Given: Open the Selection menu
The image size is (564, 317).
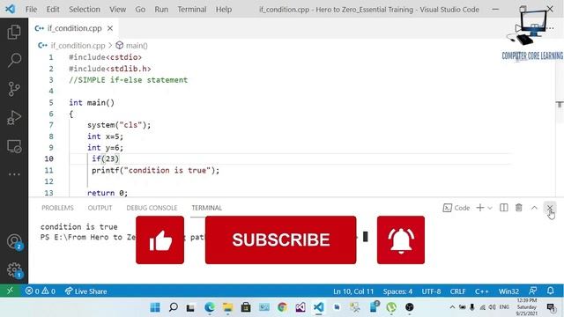Looking at the screenshot, I should click(x=85, y=10).
